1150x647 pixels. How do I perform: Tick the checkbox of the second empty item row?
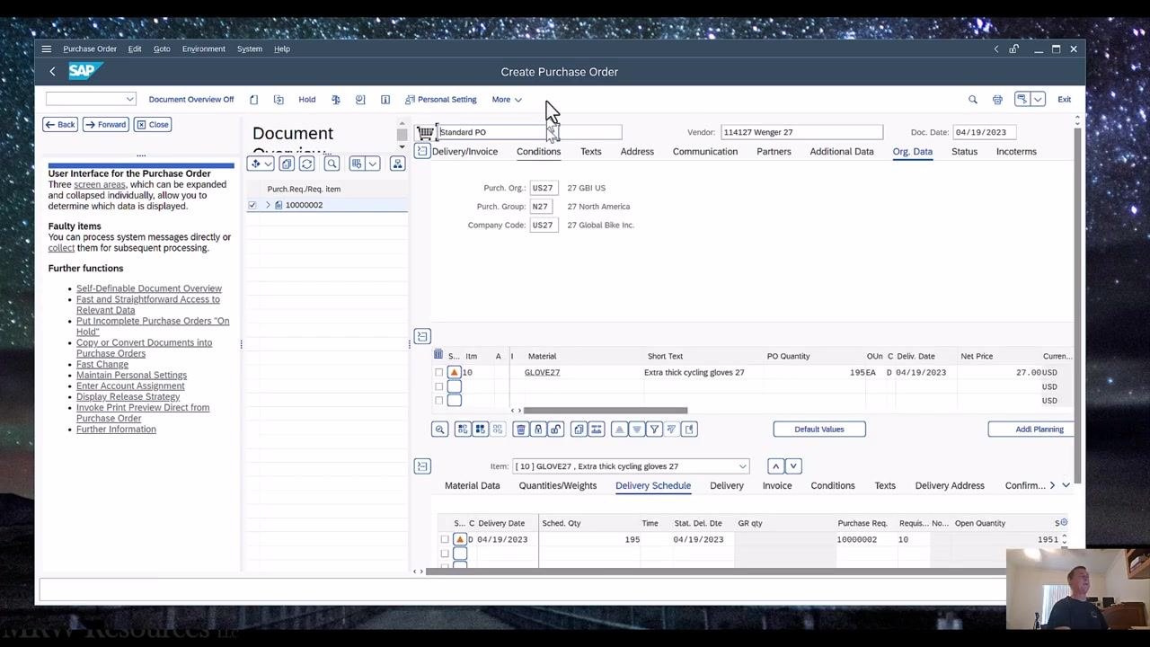pos(438,386)
